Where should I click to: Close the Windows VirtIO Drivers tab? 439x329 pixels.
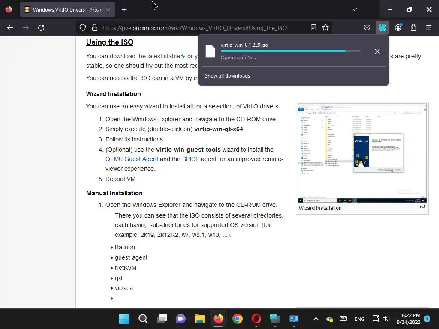(108, 9)
